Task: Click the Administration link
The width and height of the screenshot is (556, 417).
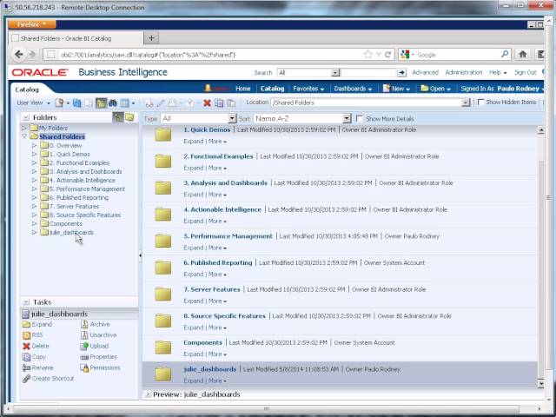Action: [x=464, y=72]
